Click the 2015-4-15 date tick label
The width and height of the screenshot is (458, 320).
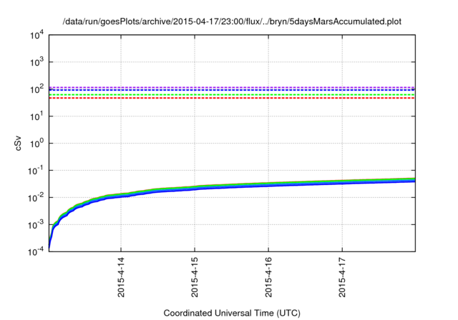(195, 277)
